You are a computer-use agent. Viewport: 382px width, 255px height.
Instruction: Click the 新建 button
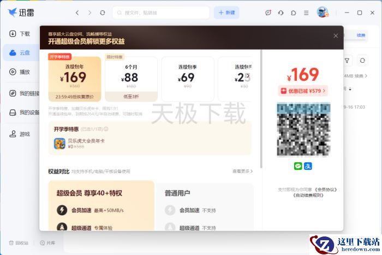click(x=226, y=13)
